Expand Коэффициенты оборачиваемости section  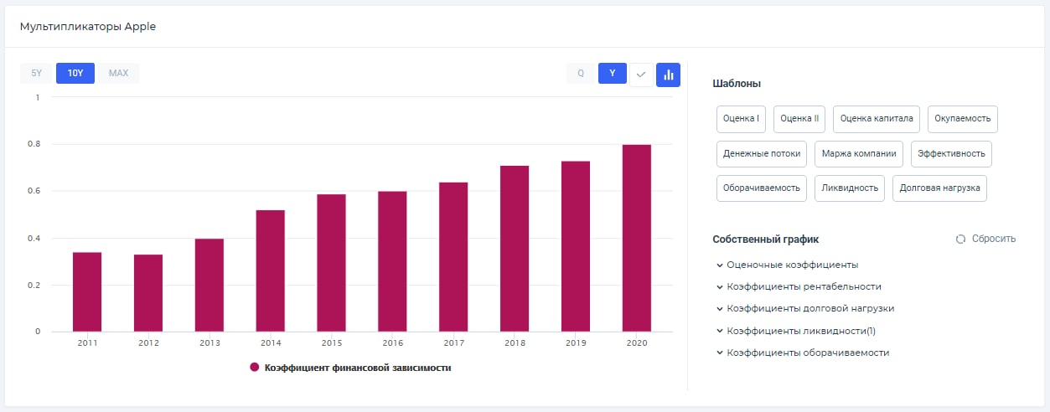[803, 353]
